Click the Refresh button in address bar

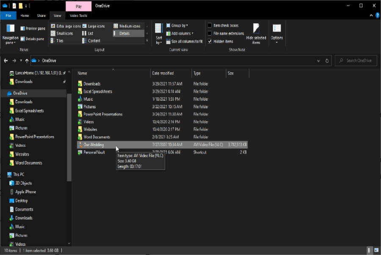pos(327,60)
